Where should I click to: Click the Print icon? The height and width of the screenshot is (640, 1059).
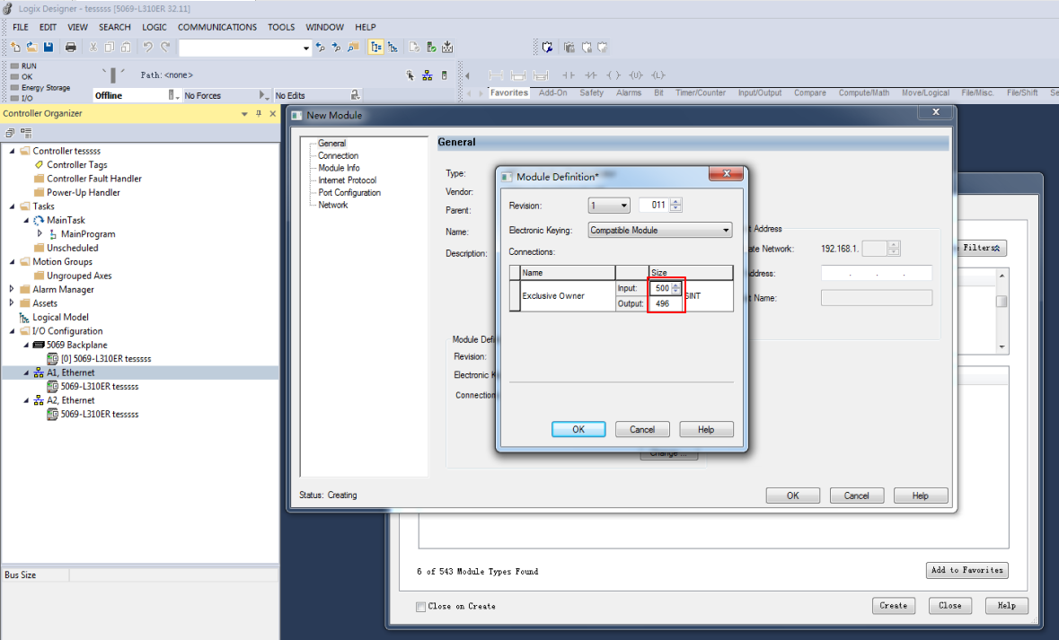[70, 48]
